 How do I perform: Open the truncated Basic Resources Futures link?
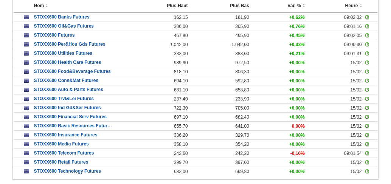73,126
